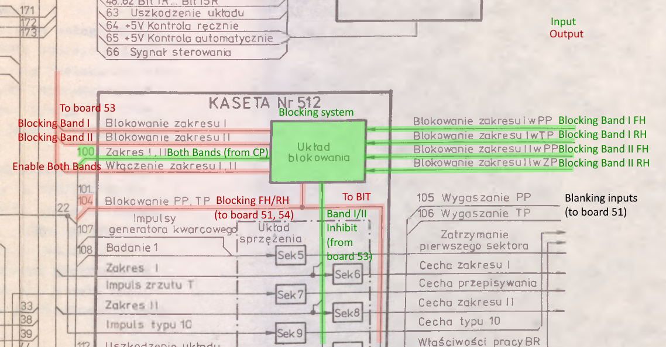The height and width of the screenshot is (347, 666).
Task: Click the wire number '108'
Action: tap(85, 249)
